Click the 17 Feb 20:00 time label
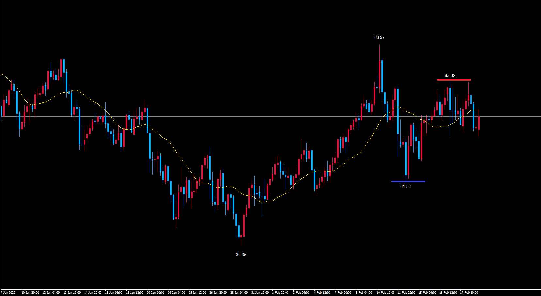This screenshot has height=296, width=541. click(x=469, y=293)
